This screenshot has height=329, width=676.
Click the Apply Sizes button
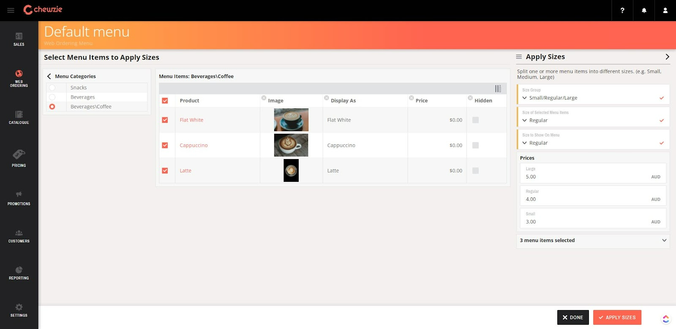[617, 318]
